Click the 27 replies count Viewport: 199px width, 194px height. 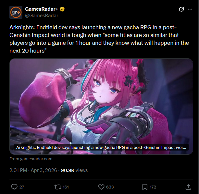point(22,187)
